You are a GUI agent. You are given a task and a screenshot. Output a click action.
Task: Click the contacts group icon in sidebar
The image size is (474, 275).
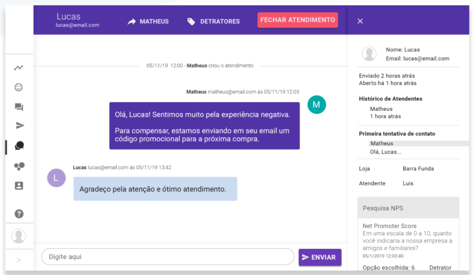(18, 166)
